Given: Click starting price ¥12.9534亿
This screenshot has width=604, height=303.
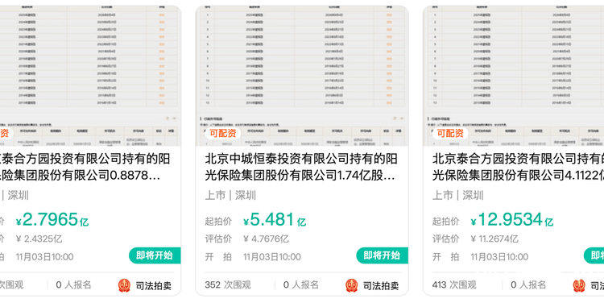Looking at the screenshot, I should 512,220.
